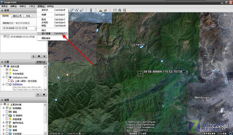The height and width of the screenshot is (135, 233).
Task: Click the 邊界和地名 flag layer icon
Action: pos(10,123)
